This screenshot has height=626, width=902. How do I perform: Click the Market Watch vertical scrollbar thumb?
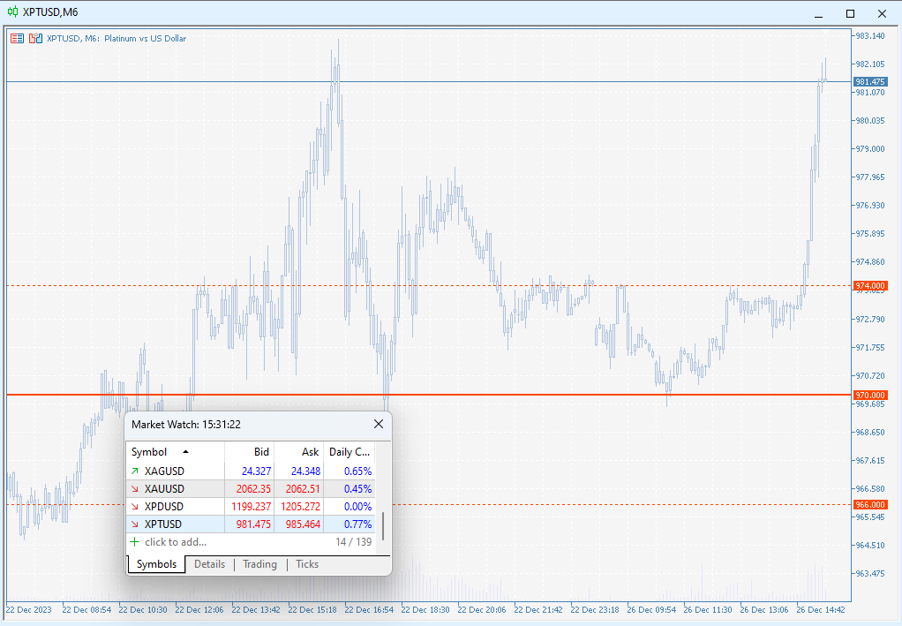383,526
